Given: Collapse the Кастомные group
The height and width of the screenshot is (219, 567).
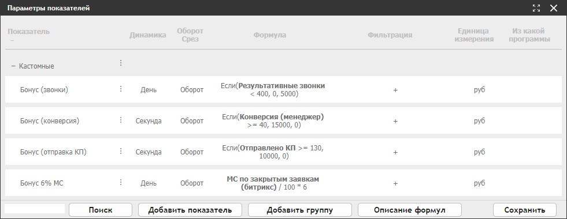Looking at the screenshot, I should pyautogui.click(x=13, y=66).
